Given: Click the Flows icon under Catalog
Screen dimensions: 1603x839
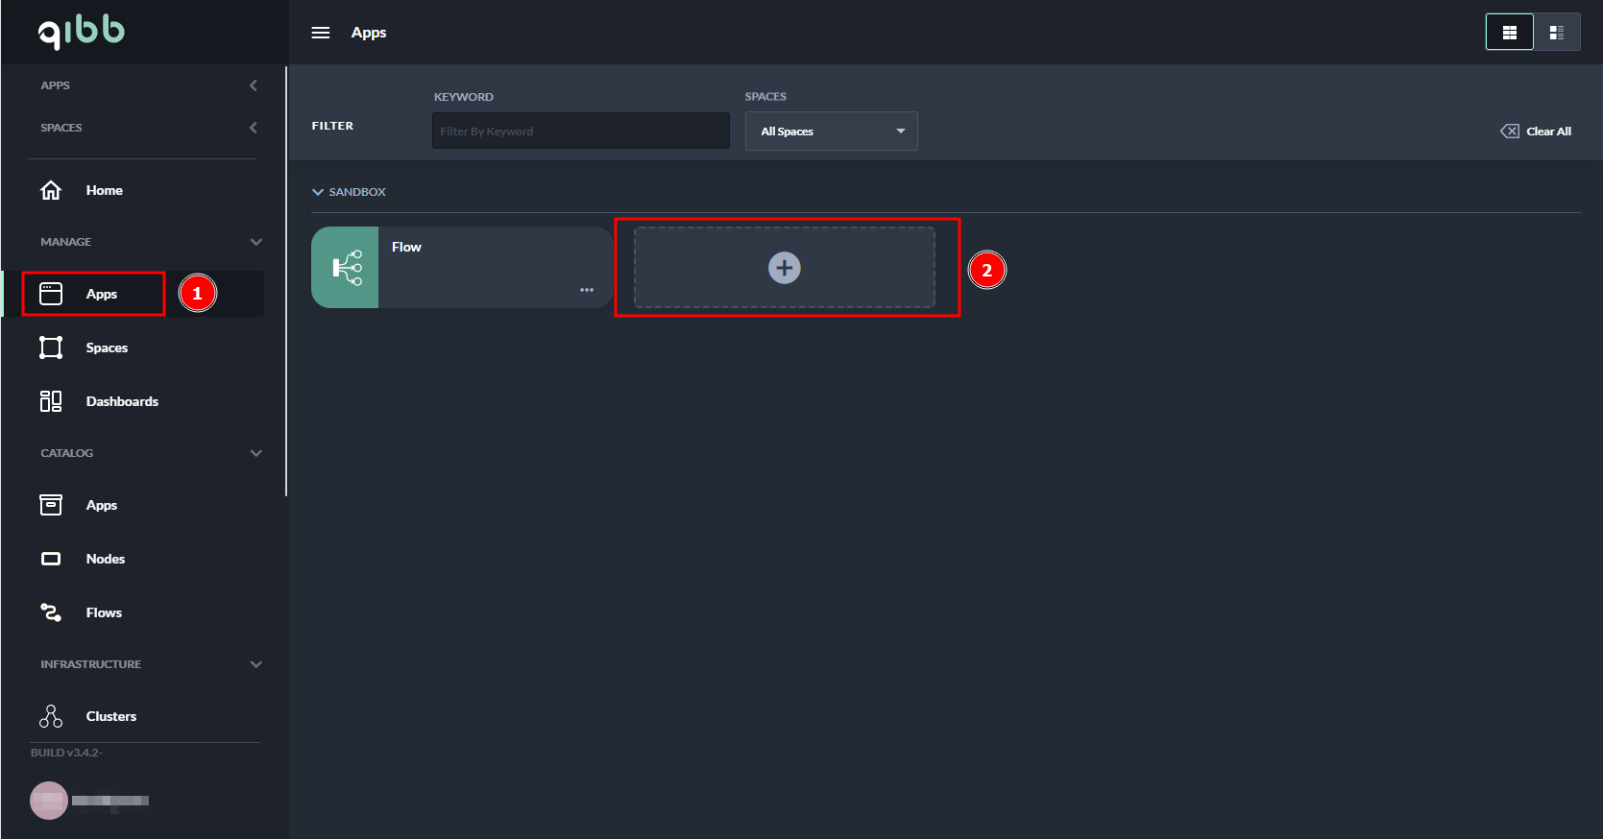Looking at the screenshot, I should (x=51, y=612).
